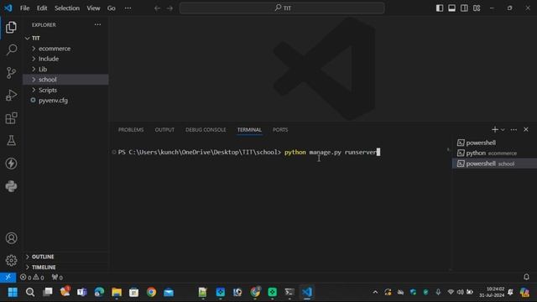Open Windows taskbar search

tap(30, 292)
